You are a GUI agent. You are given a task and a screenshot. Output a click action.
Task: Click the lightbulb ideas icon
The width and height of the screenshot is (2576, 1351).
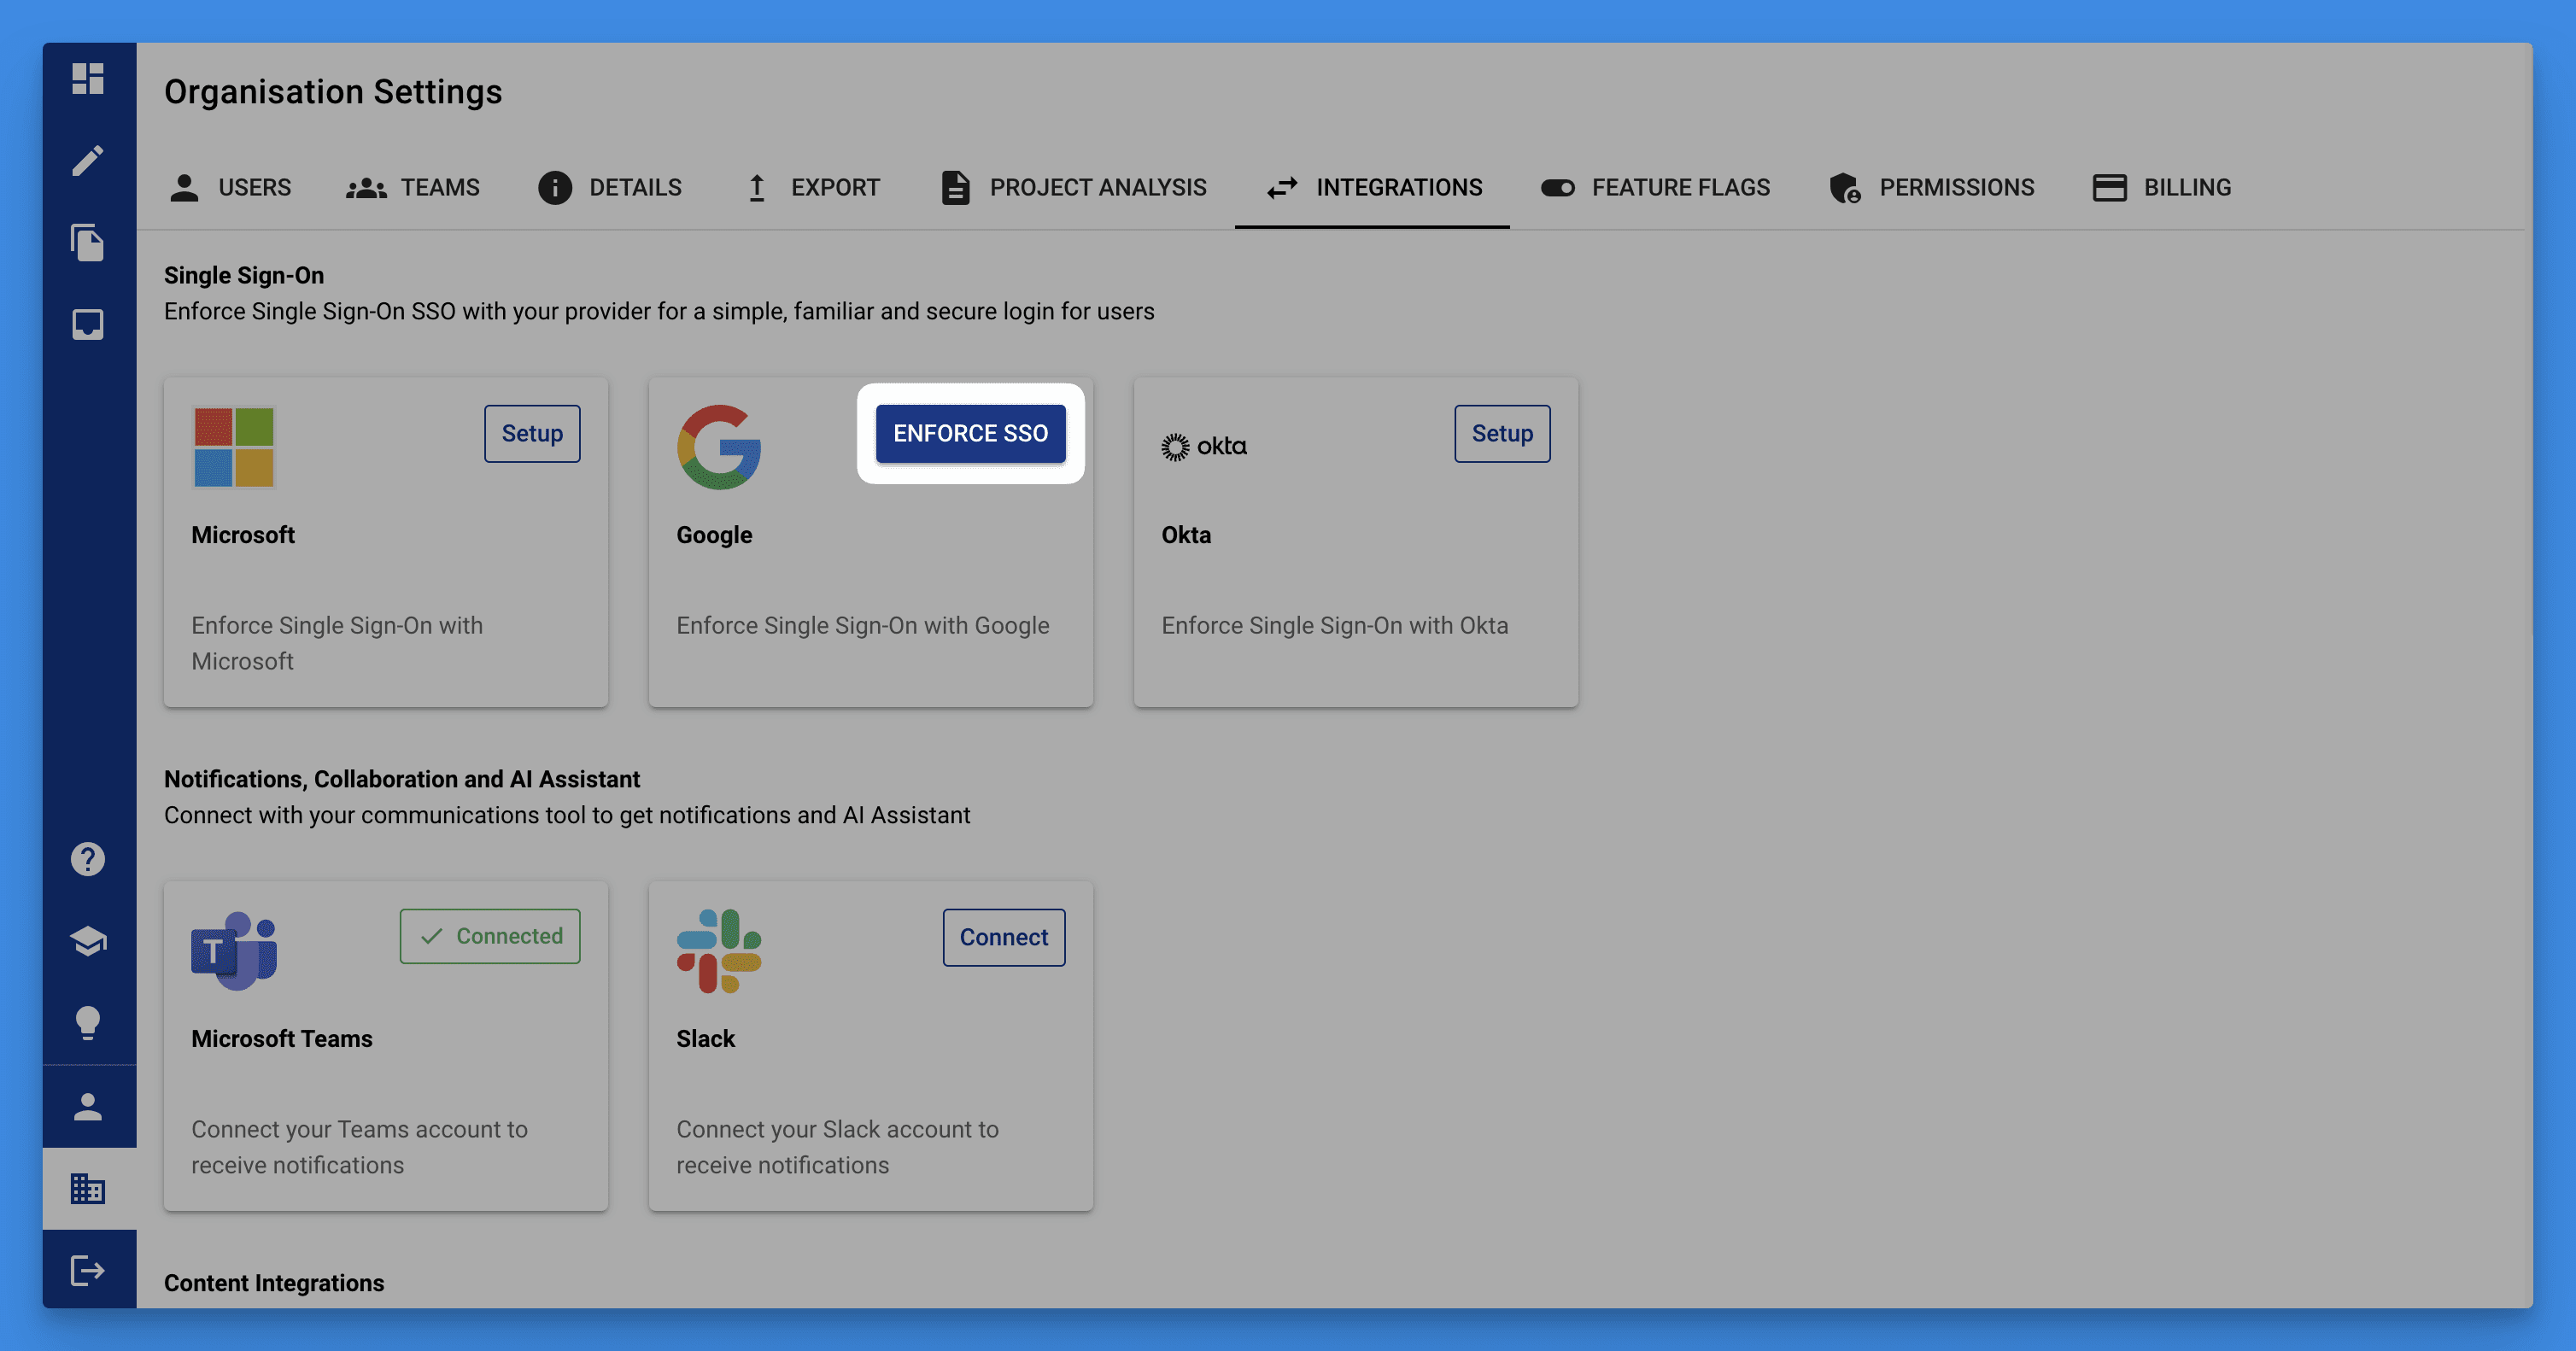pos(88,1022)
